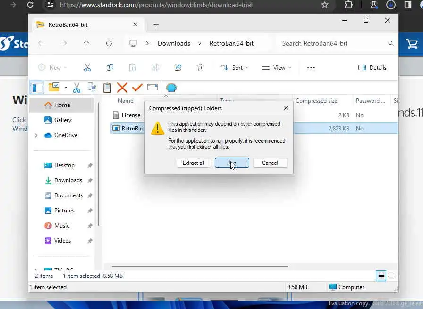
Task: Close the Compressed (zipped) Folders dialog
Action: pyautogui.click(x=286, y=108)
